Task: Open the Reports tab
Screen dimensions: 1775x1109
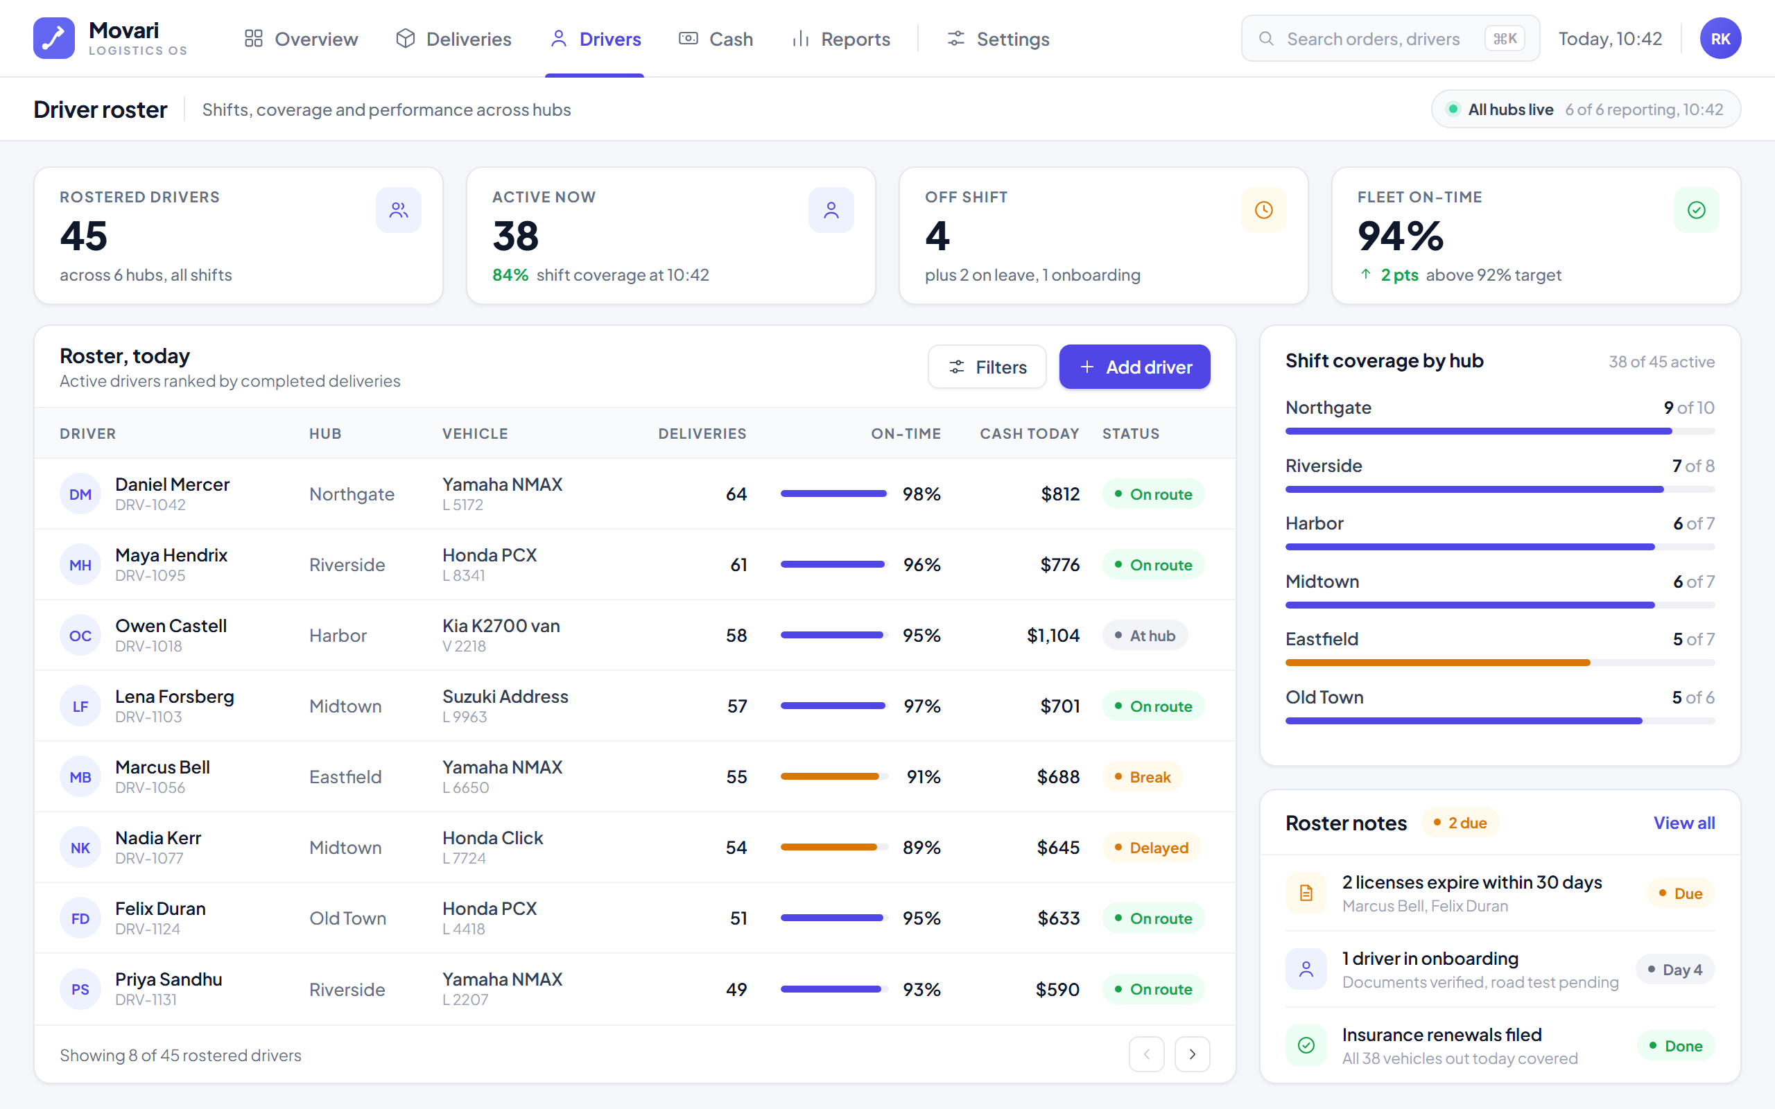Action: (x=840, y=39)
